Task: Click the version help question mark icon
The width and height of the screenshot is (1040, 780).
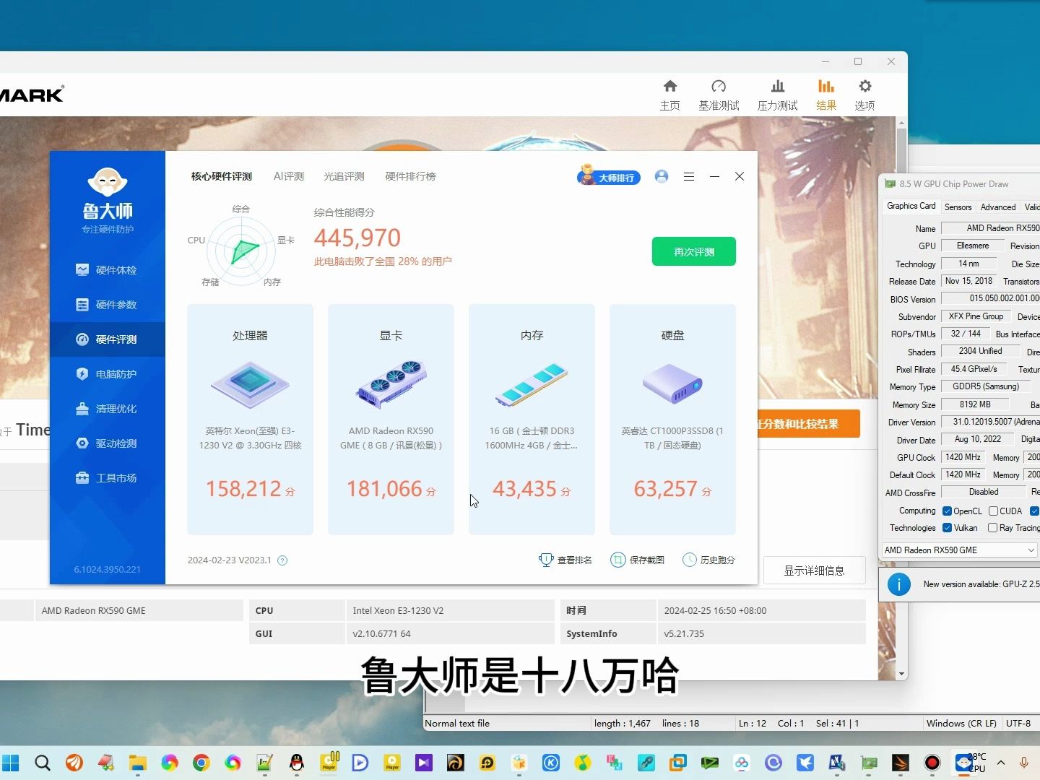Action: coord(282,560)
